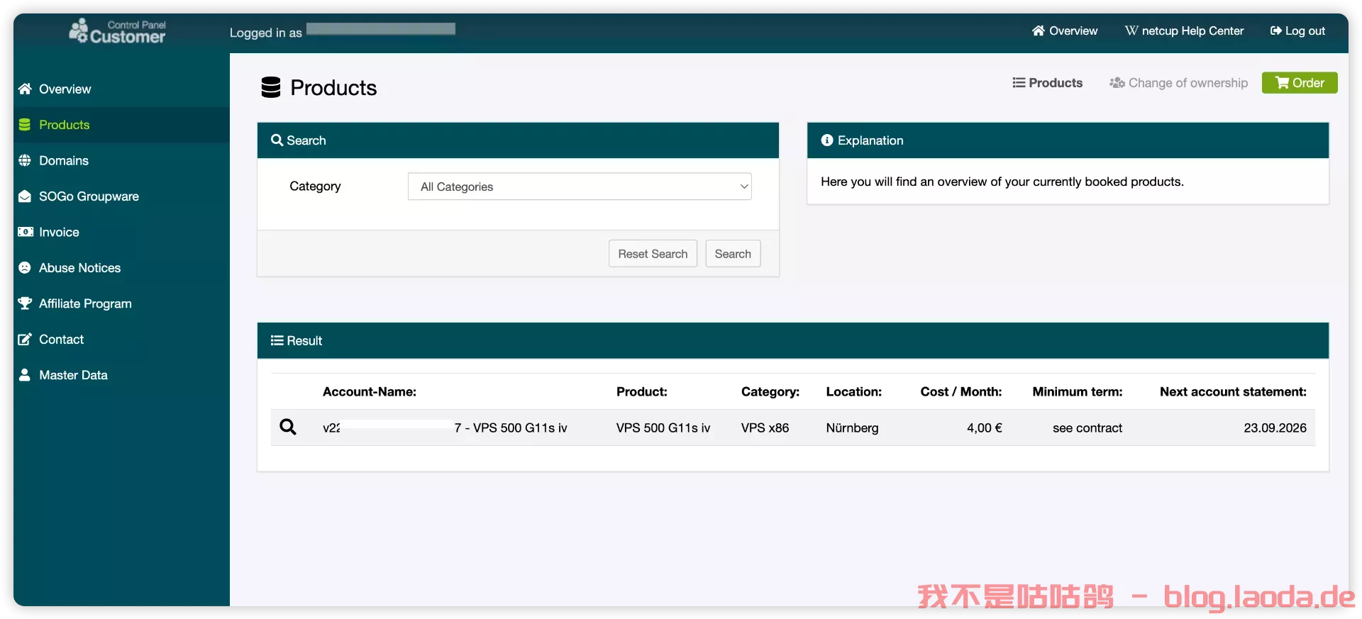The height and width of the screenshot is (619, 1362).
Task: Click the user icon for Master Data
Action: pyautogui.click(x=25, y=375)
